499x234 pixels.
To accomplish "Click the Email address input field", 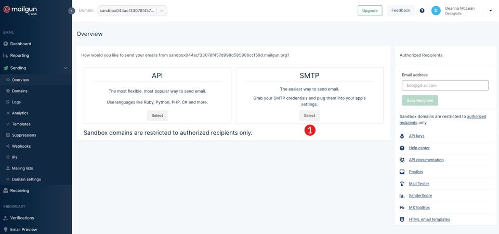I will click(445, 85).
